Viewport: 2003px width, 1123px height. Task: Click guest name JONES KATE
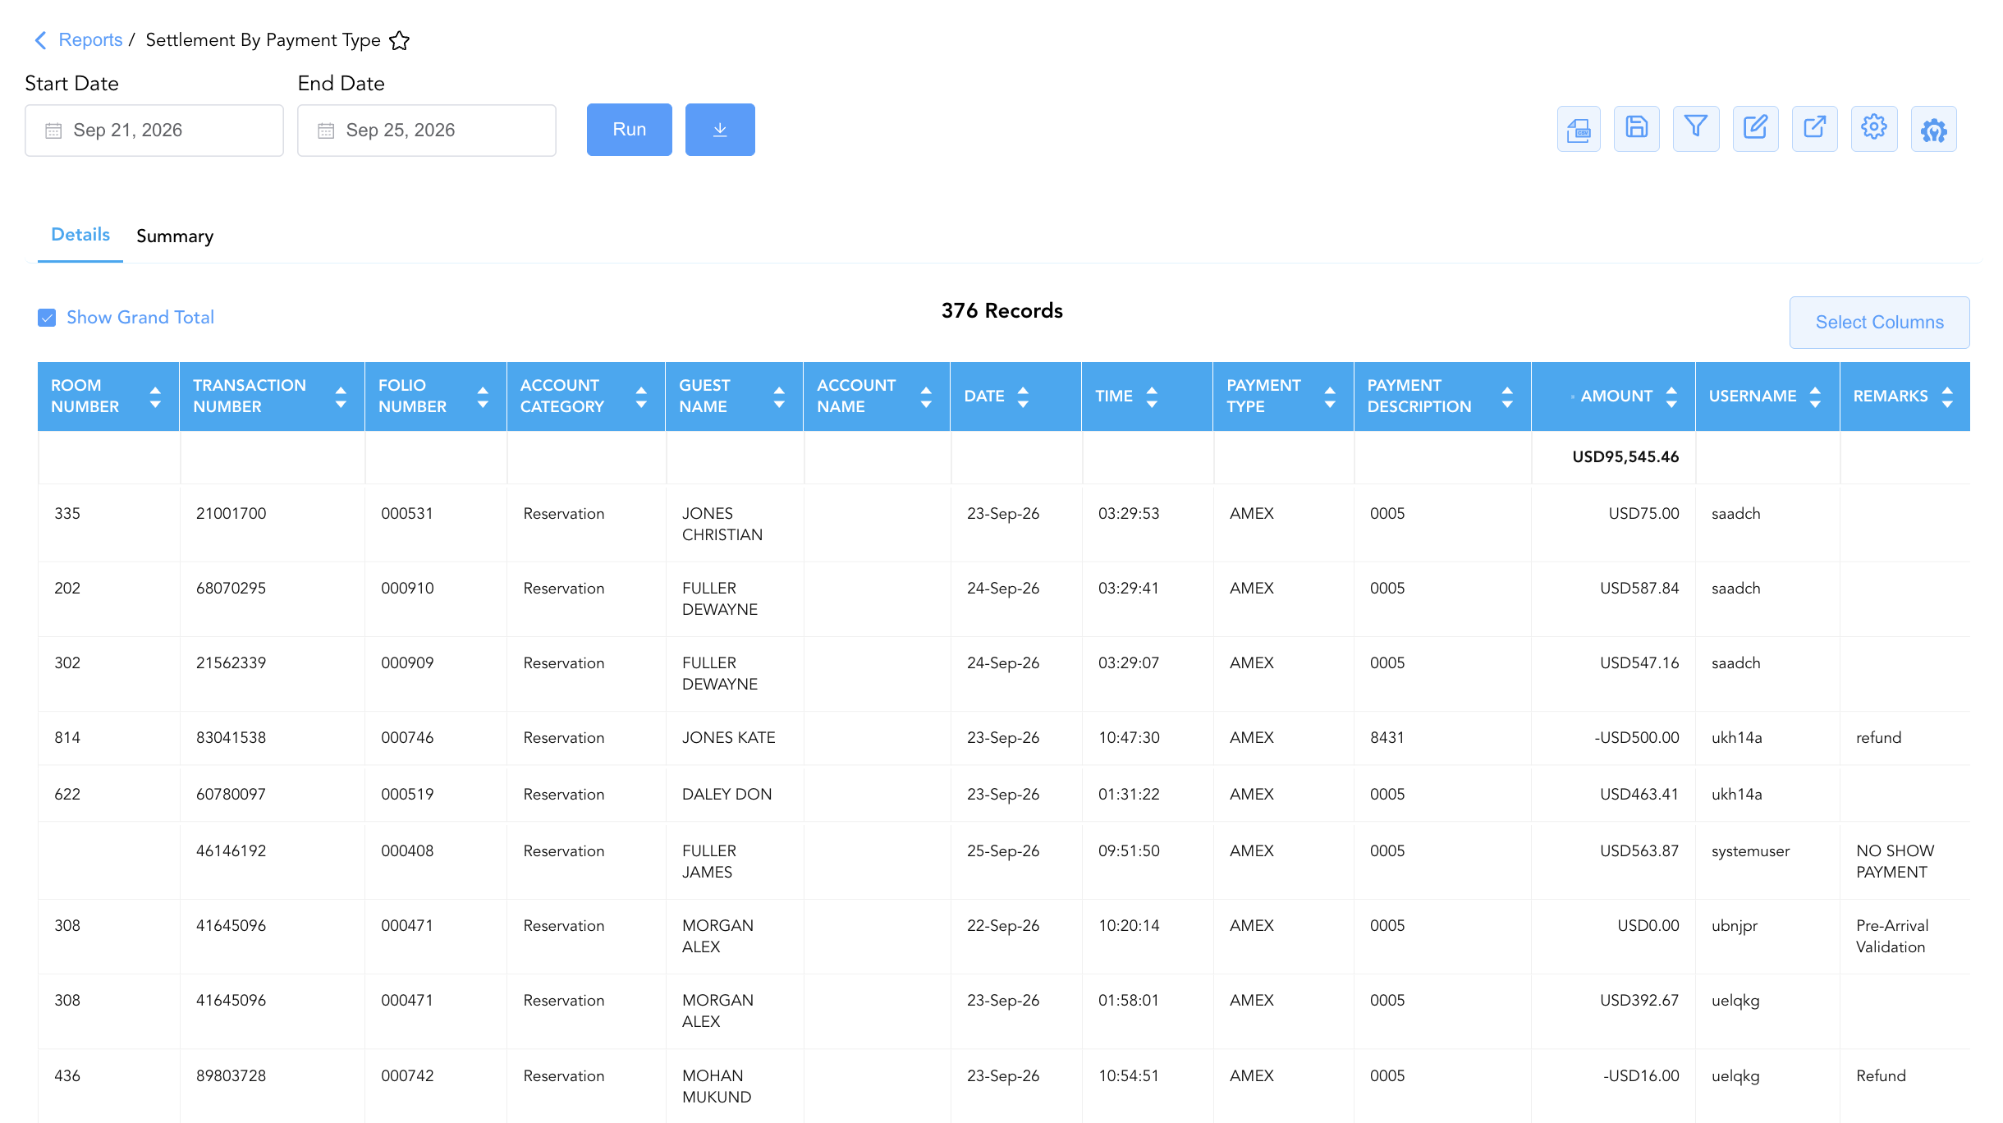point(729,738)
